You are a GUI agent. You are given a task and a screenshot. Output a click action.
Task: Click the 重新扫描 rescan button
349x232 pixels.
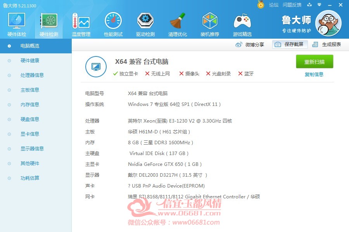(x=314, y=61)
